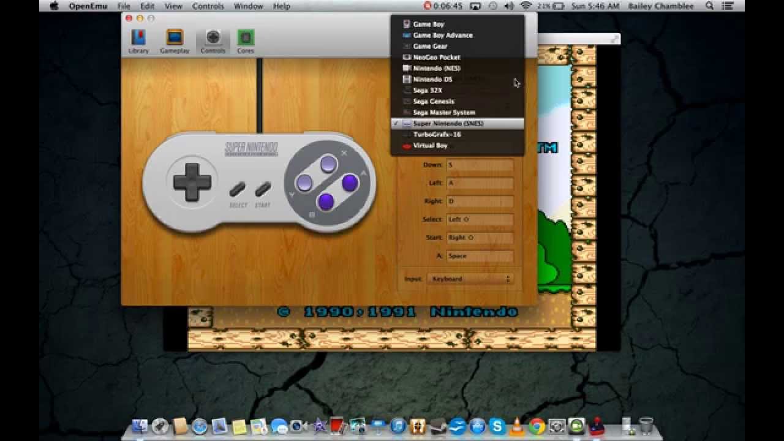Click the Y button on the controller image
The image size is (784, 441).
[304, 183]
